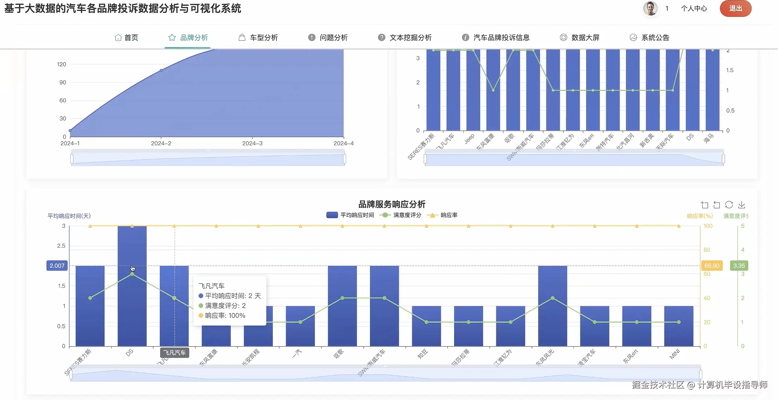Click the 响应率(%) axis label

tap(700, 216)
